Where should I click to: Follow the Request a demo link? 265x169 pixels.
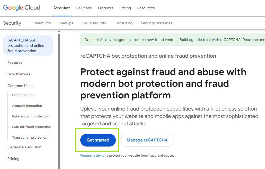92,156
